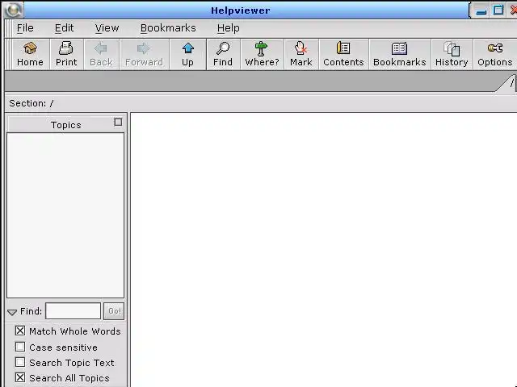Print the current help topic

pos(66,54)
